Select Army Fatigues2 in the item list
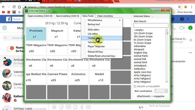Image resolution: width=195 pixels, height=110 pixels. click(x=142, y=79)
